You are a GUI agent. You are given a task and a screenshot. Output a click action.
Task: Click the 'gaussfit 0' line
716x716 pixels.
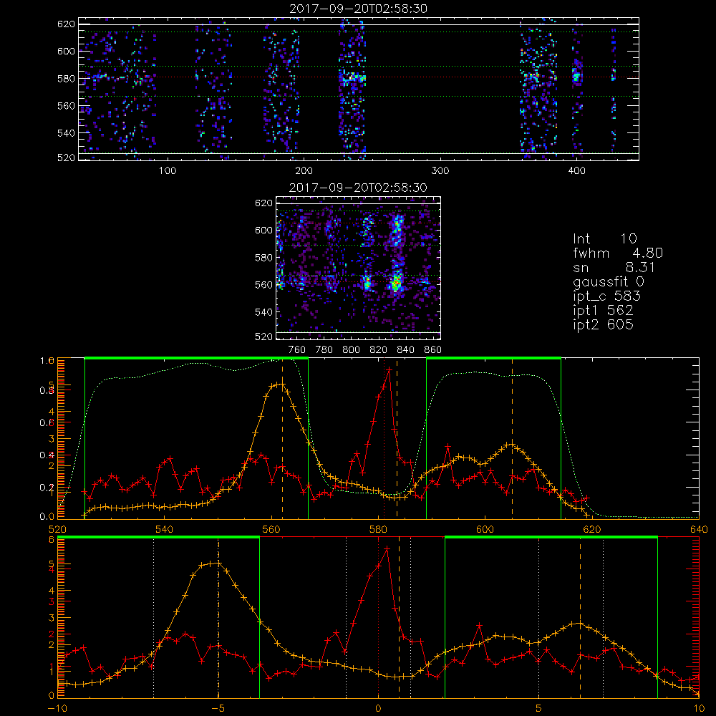coord(608,281)
